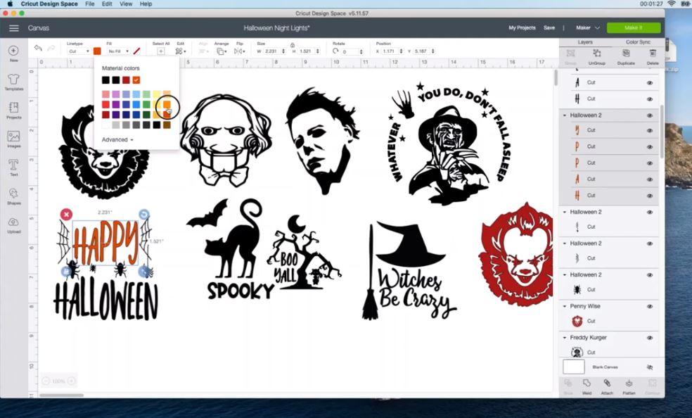The image size is (692, 418).
Task: Hide the orange Y Cut layer
Action: pyautogui.click(x=650, y=131)
